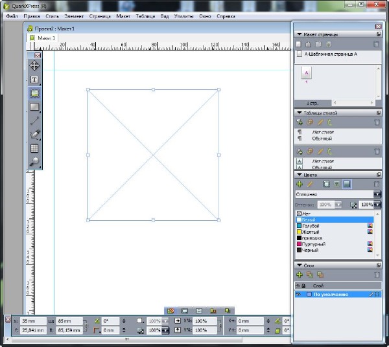Select the Zoom magnifier tool
The width and height of the screenshot is (389, 347).
coord(35,161)
